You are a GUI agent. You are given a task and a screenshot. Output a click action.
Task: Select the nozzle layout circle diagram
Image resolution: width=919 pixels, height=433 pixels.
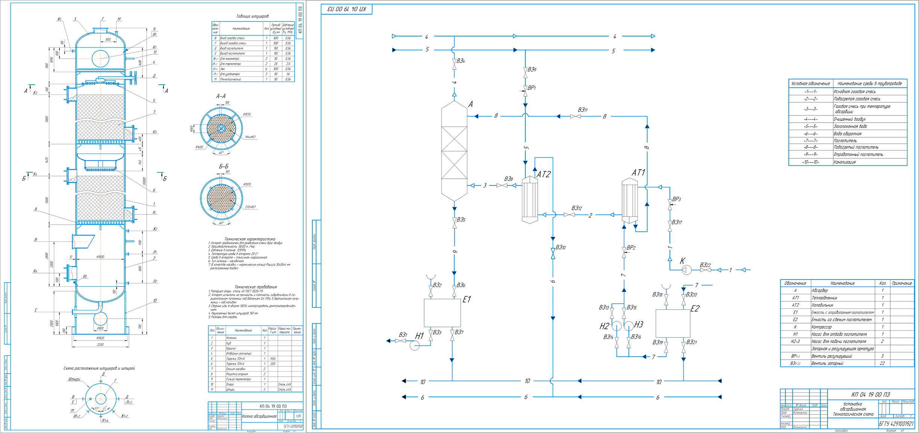pos(101,400)
